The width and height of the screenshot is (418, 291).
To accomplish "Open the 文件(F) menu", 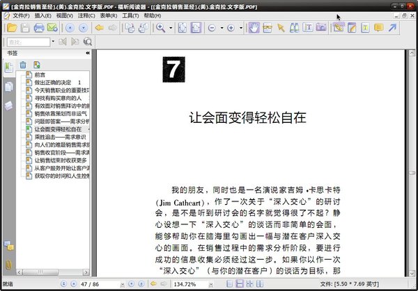I will coord(21,16).
